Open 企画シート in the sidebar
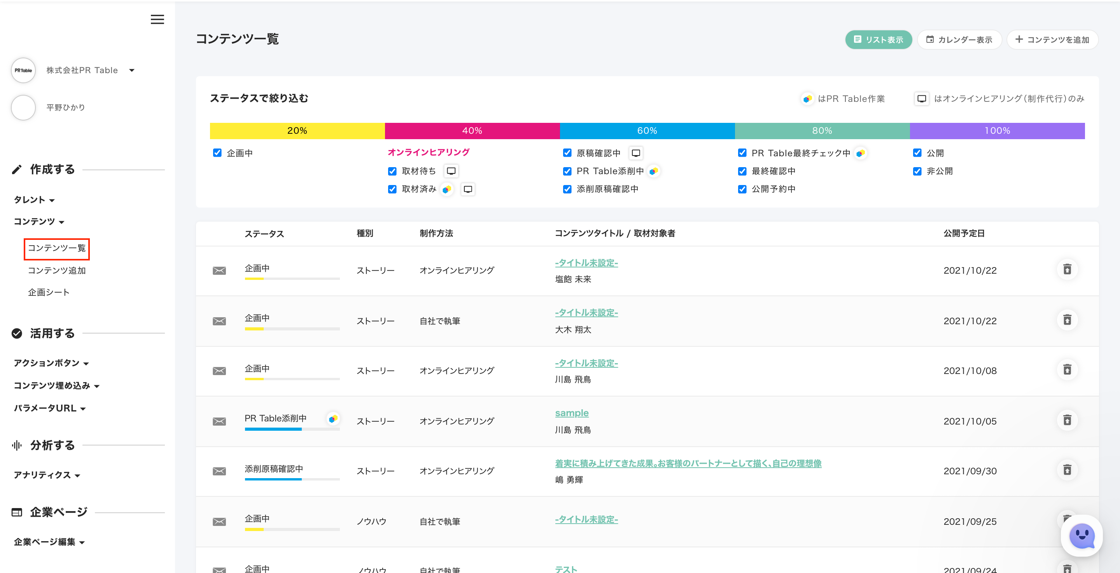The width and height of the screenshot is (1120, 573). (49, 293)
